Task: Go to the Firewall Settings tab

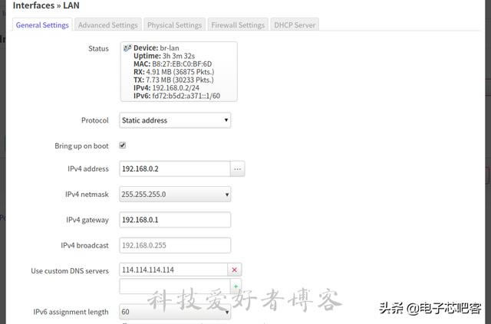Action: 238,25
